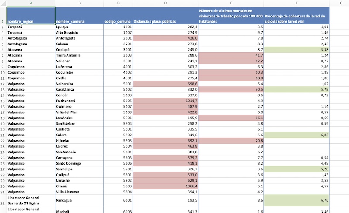Click the codigo_comuna header cell
This screenshot has width=349, height=213.
point(118,15)
